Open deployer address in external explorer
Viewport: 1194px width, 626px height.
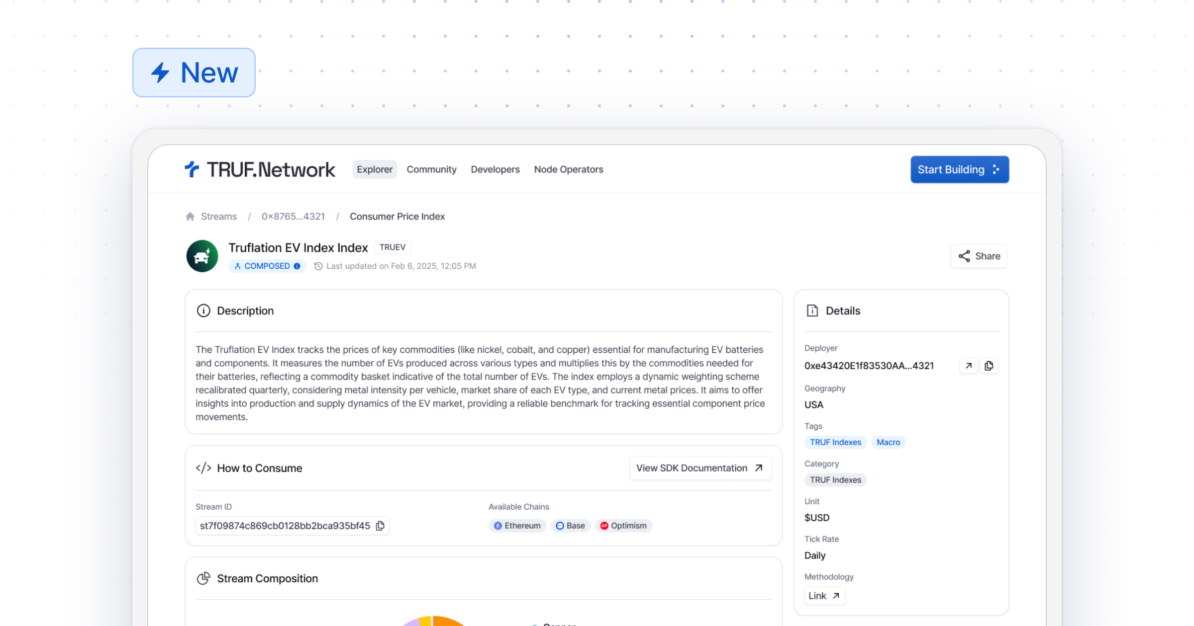pos(969,366)
